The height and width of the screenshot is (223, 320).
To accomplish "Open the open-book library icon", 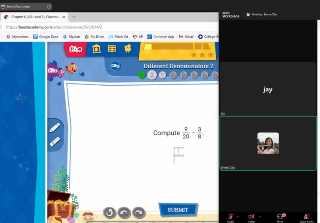I will pyautogui.click(x=112, y=49).
